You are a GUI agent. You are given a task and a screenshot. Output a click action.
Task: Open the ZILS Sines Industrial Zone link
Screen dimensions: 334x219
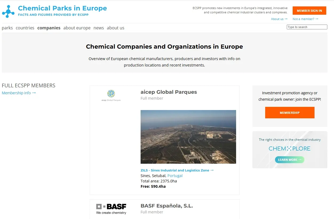pos(177,170)
